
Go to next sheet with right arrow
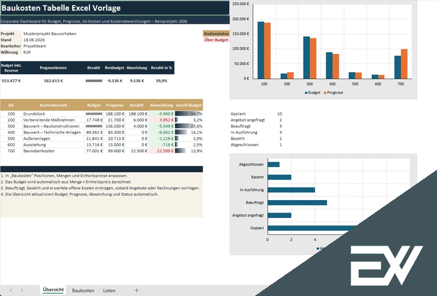click(x=22, y=291)
